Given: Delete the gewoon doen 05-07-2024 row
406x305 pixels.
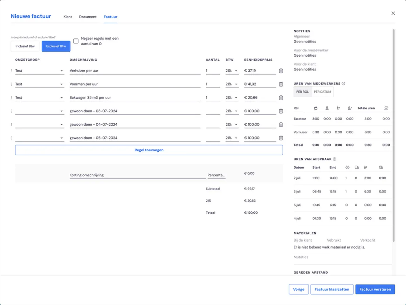Looking at the screenshot, I should coord(281,138).
